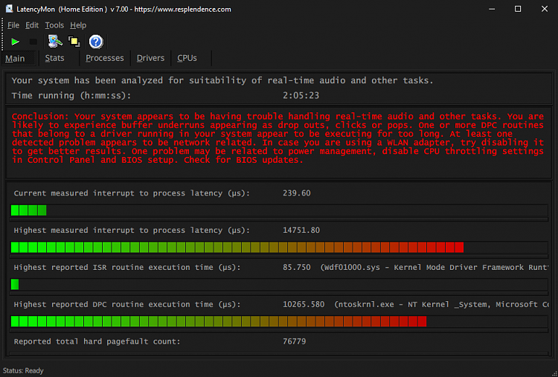Click the 'Highest reported ISR routine execution time' label

tap(127, 268)
